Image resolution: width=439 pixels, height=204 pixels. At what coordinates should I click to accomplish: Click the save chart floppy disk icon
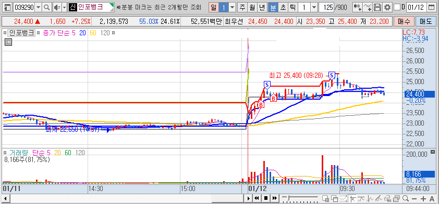pos(377,7)
